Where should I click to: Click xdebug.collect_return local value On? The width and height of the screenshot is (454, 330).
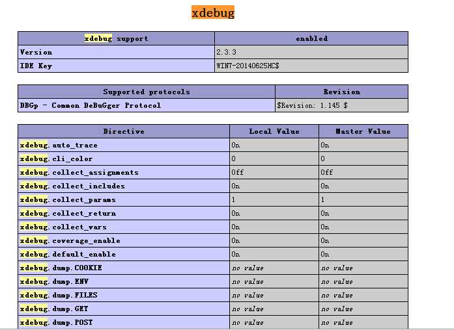274,213
